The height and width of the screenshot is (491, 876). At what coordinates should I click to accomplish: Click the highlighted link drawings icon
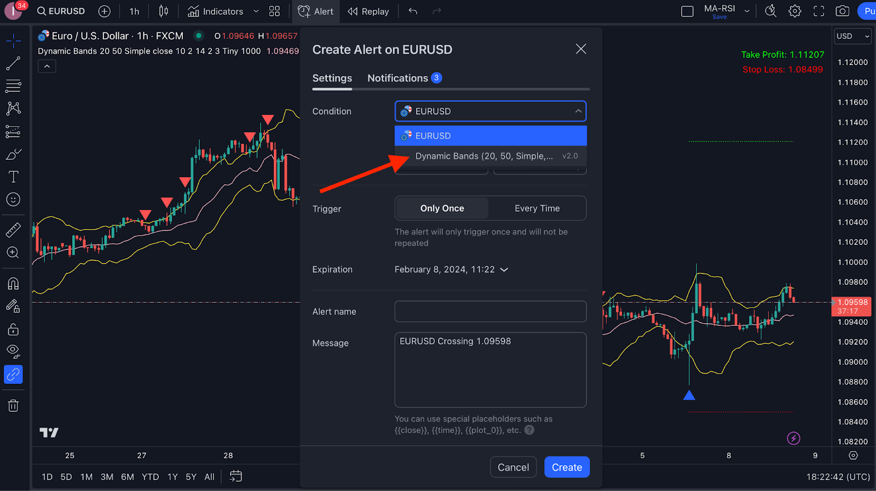coord(13,375)
